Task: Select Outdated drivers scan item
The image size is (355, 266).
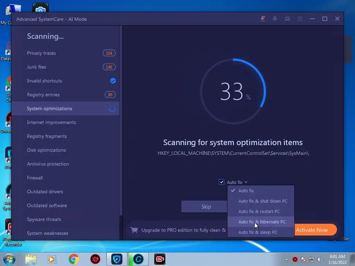Action: pyautogui.click(x=66, y=192)
